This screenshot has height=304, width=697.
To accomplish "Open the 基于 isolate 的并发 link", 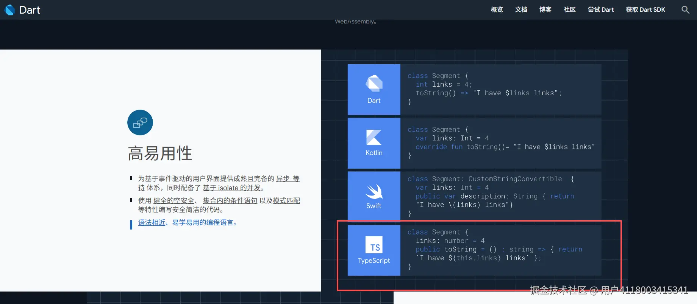I will (x=232, y=188).
